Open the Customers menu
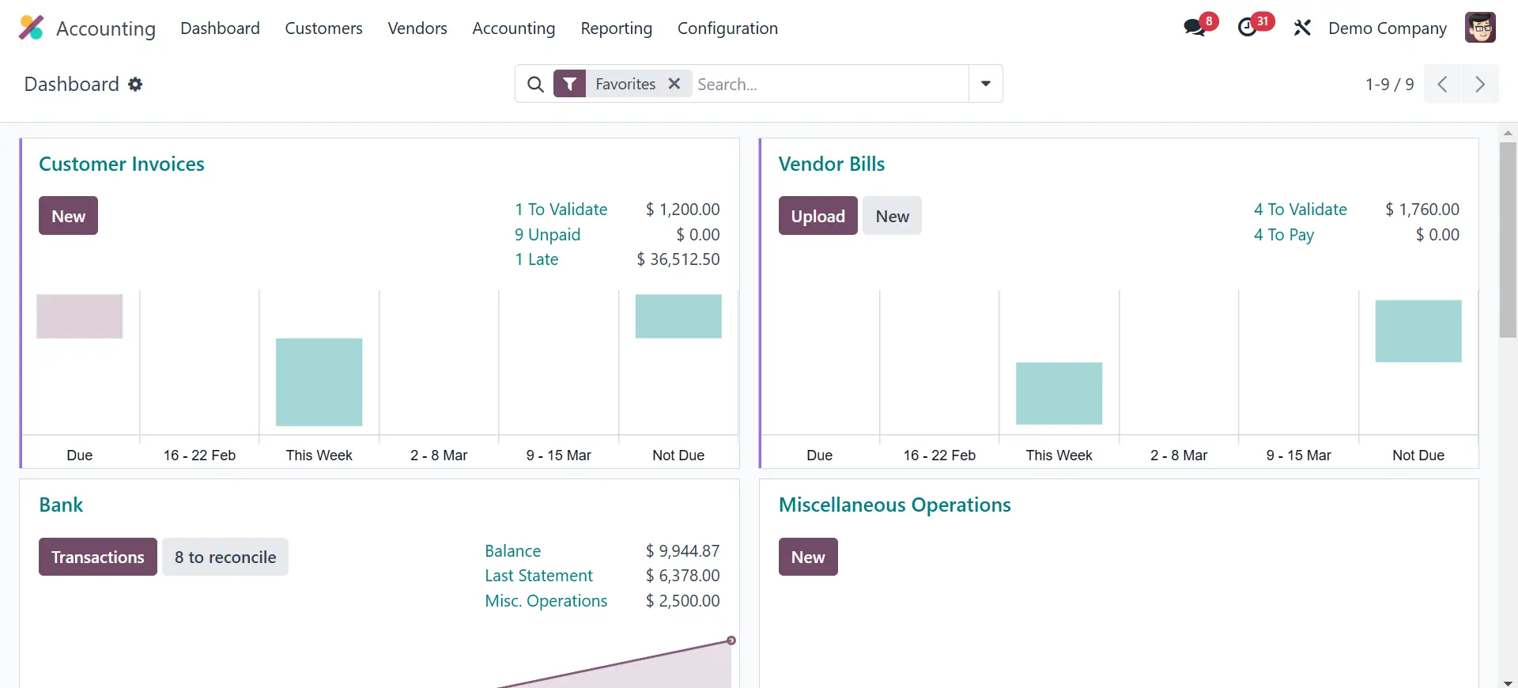Image resolution: width=1518 pixels, height=688 pixels. coord(323,28)
